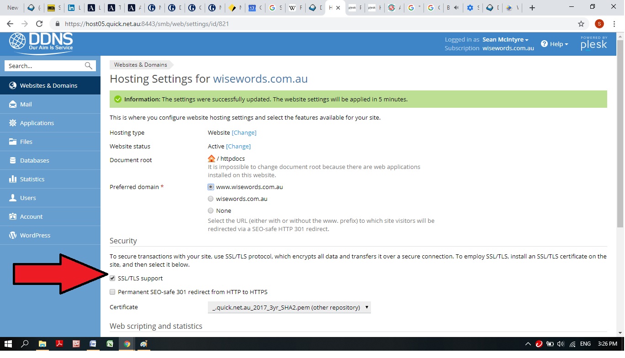625x358 pixels.
Task: Go forward using the browser forward arrow
Action: pos(25,24)
